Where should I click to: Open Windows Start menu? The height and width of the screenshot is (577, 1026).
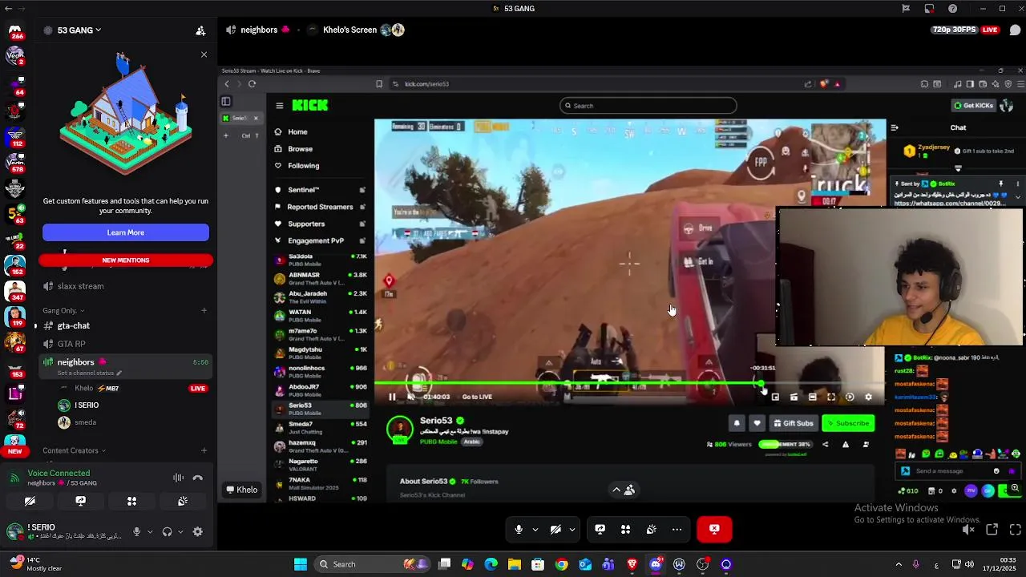(301, 565)
